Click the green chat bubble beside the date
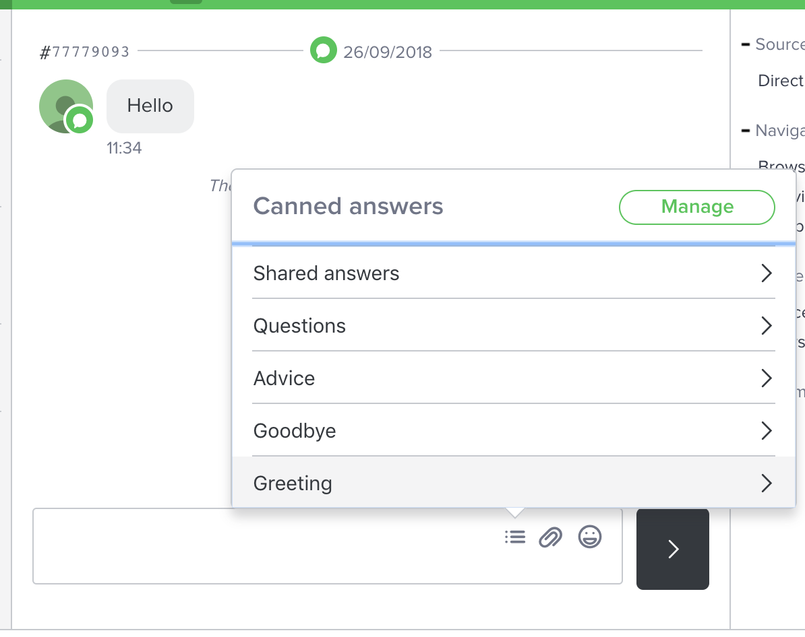 tap(324, 51)
